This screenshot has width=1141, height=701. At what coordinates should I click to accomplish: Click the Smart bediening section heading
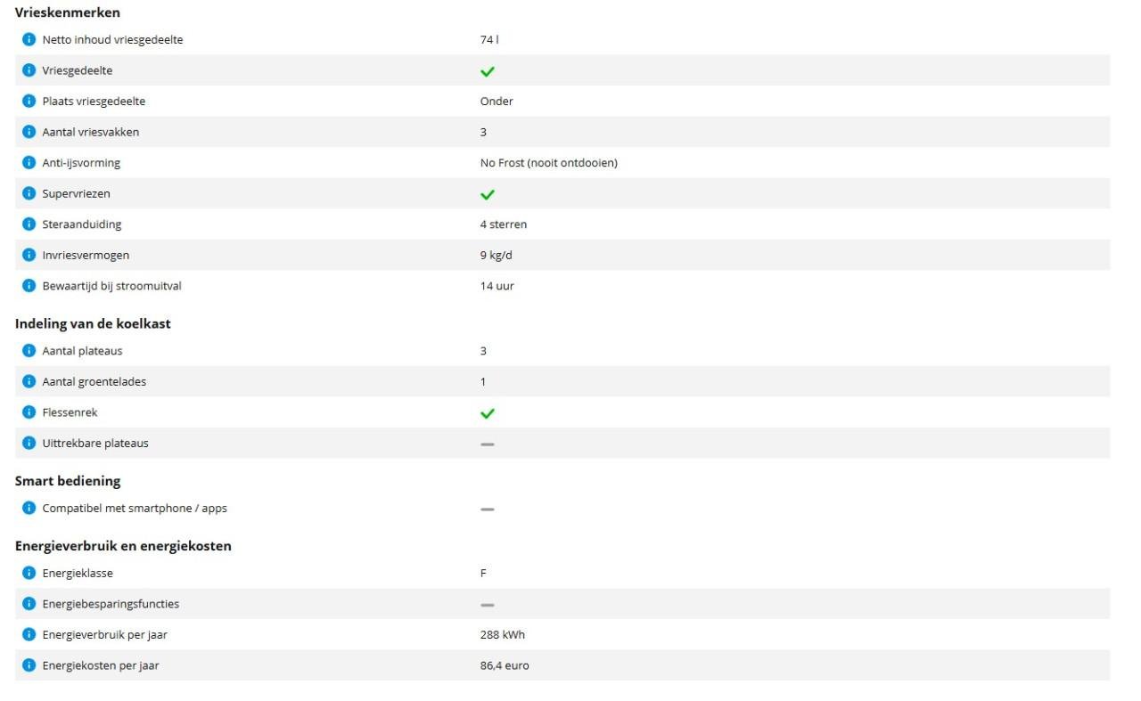tap(68, 481)
